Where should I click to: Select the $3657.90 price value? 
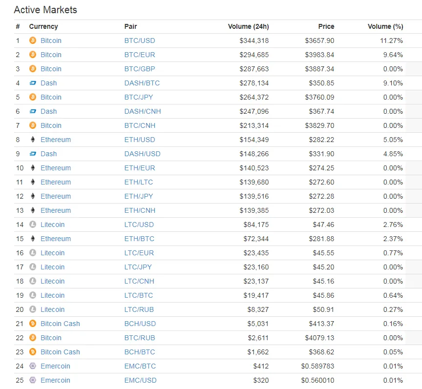pos(319,41)
